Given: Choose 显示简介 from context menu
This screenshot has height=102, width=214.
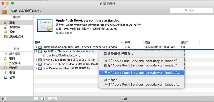Looking at the screenshot, I should point(142,80).
